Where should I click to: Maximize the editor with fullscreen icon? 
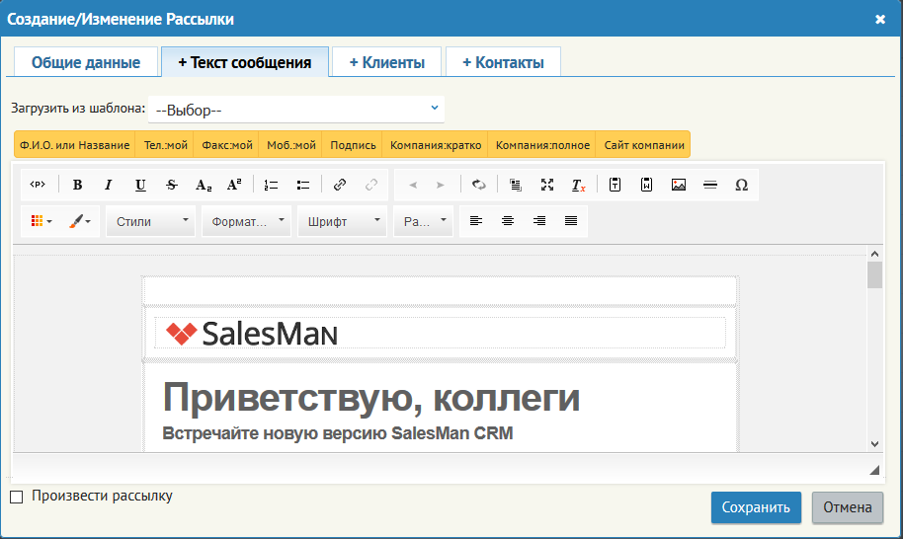click(x=547, y=185)
